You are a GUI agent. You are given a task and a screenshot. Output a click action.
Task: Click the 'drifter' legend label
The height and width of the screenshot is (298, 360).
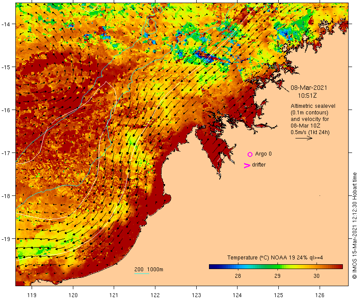259,165
